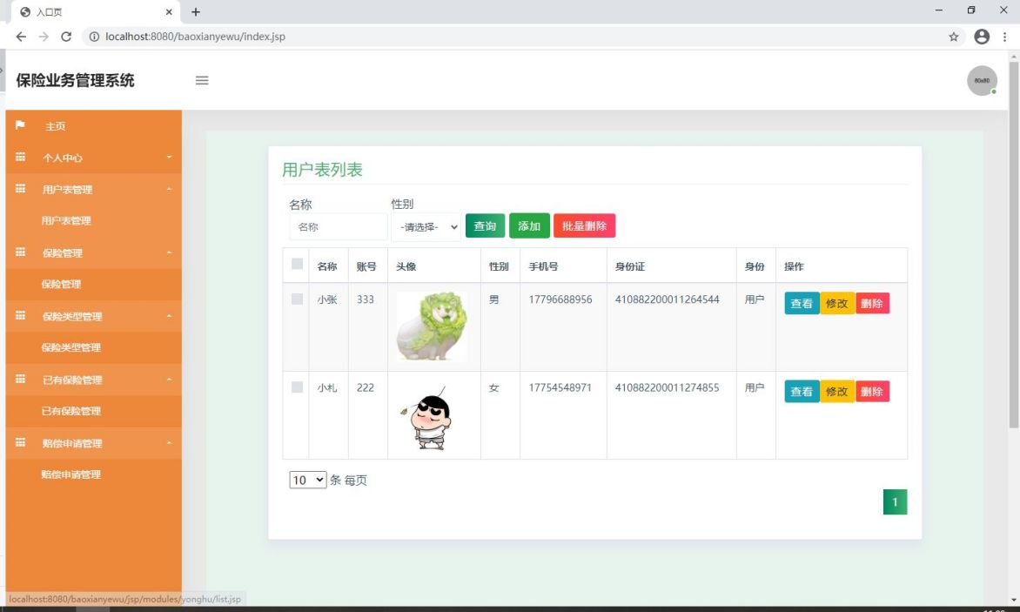Viewport: 1020px width, 612px height.
Task: Open the 10 per page dropdown
Action: [308, 480]
